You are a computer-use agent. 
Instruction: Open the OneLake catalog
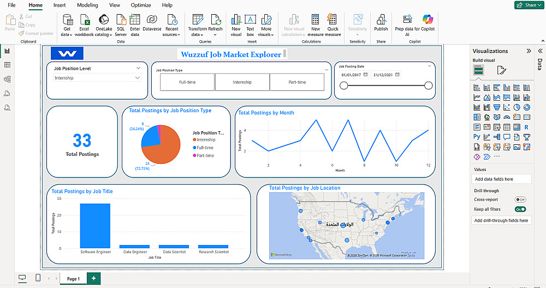pos(104,25)
